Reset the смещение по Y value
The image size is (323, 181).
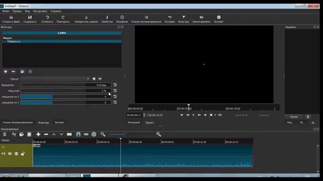point(115,102)
